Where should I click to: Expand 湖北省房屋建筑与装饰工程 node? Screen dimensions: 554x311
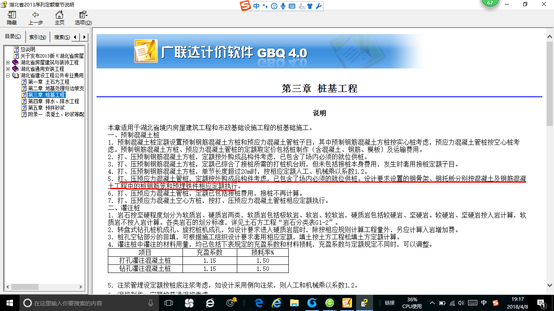click(8, 62)
